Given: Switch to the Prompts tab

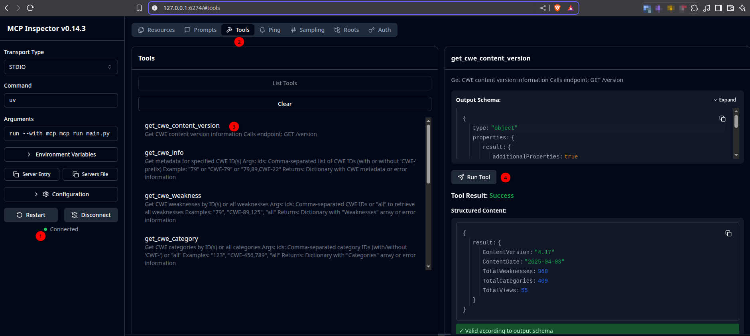Looking at the screenshot, I should (201, 30).
